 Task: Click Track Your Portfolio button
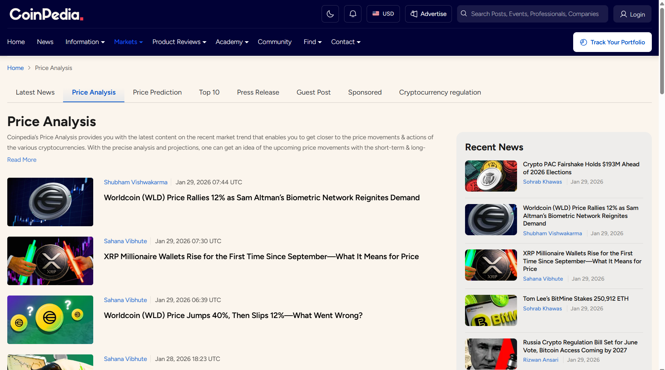(x=612, y=42)
